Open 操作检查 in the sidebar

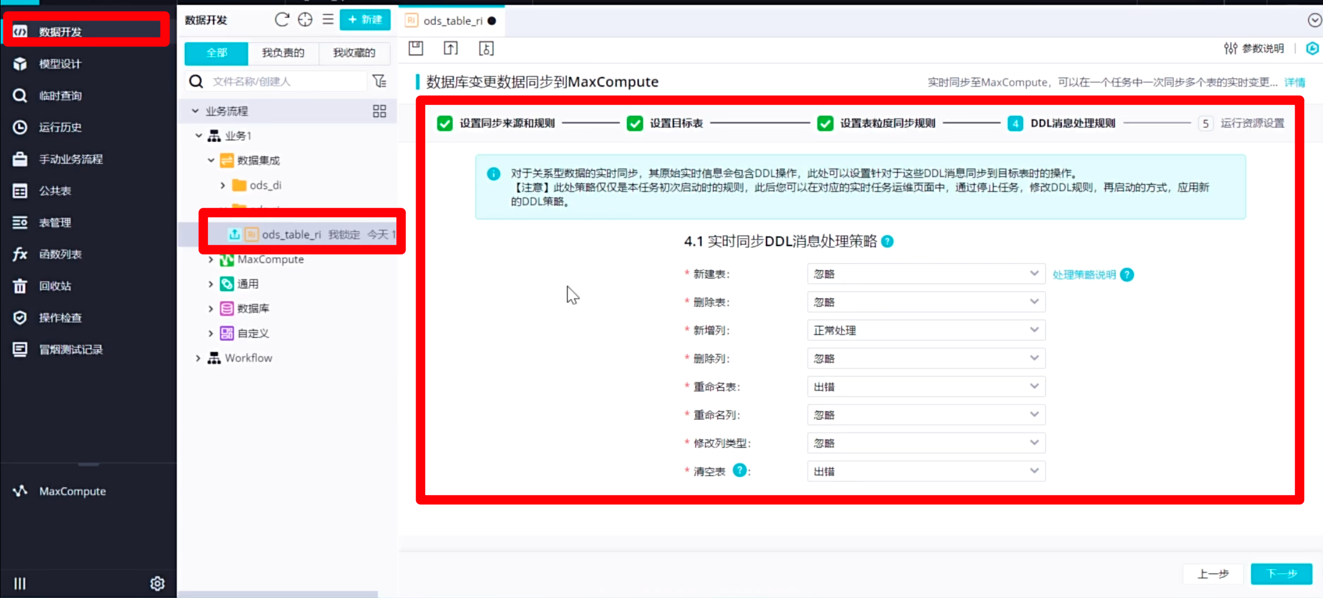(x=60, y=318)
